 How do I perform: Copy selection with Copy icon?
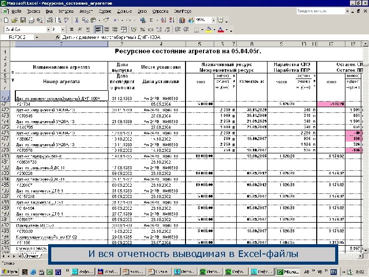85,20
